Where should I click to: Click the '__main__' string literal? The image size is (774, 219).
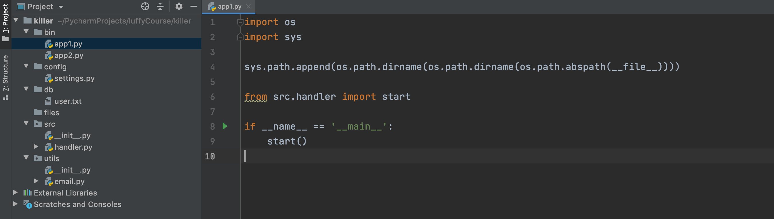[359, 126]
